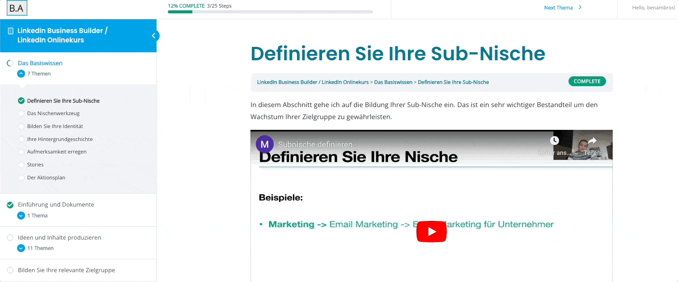678x282 pixels.
Task: Open Einführung und Dokumente section
Action: point(56,205)
